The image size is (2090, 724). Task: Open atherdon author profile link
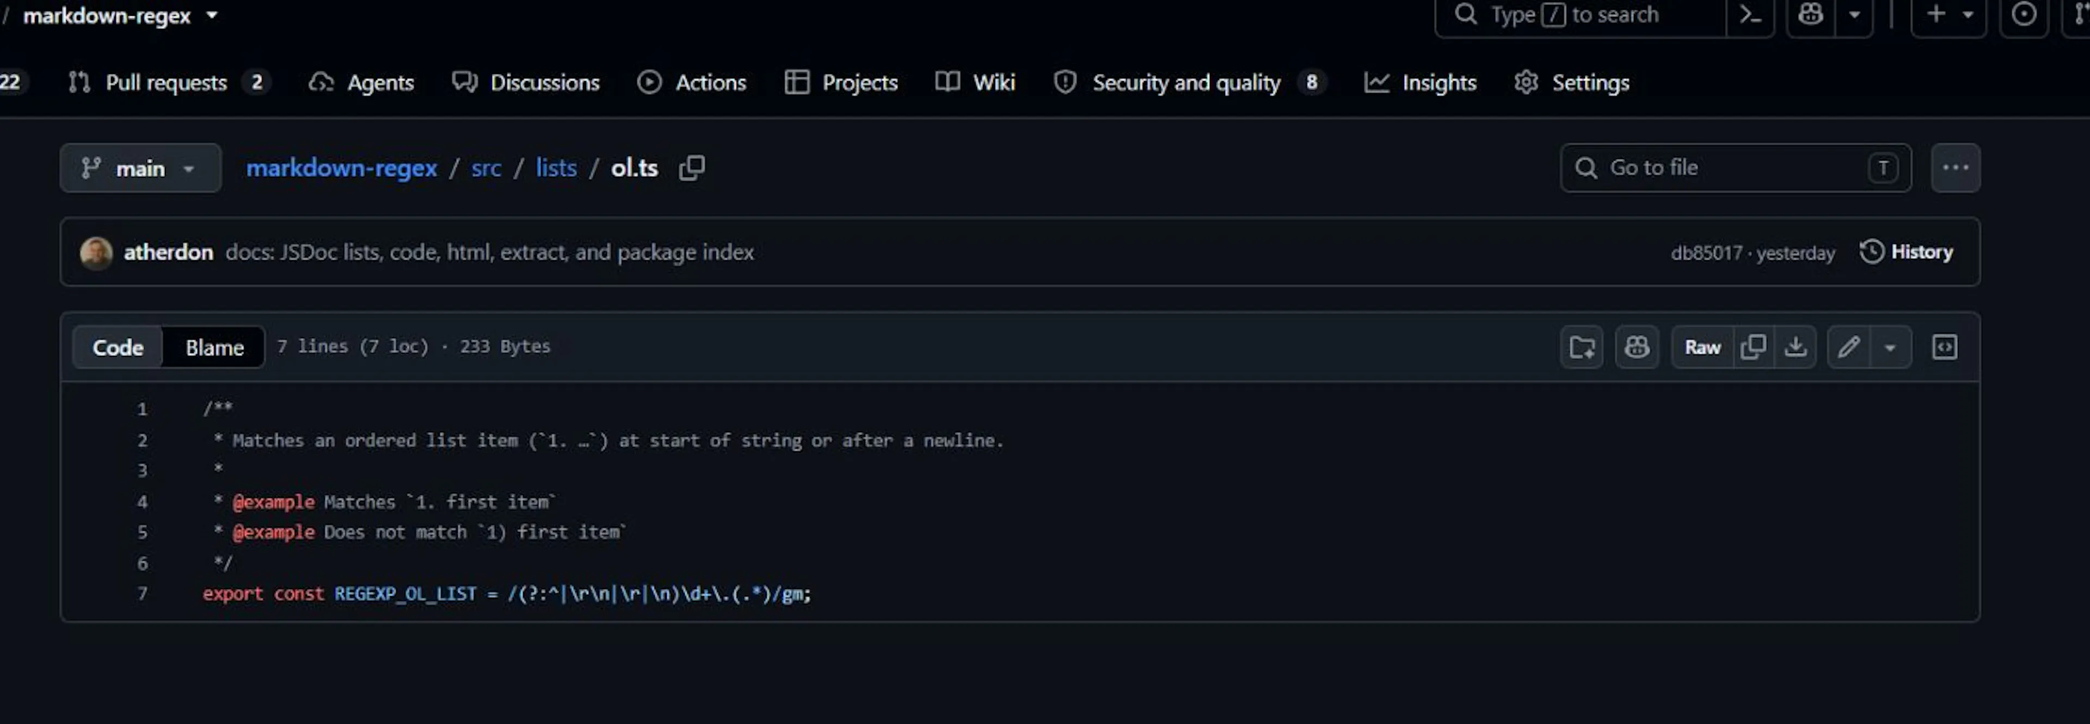[x=168, y=253]
